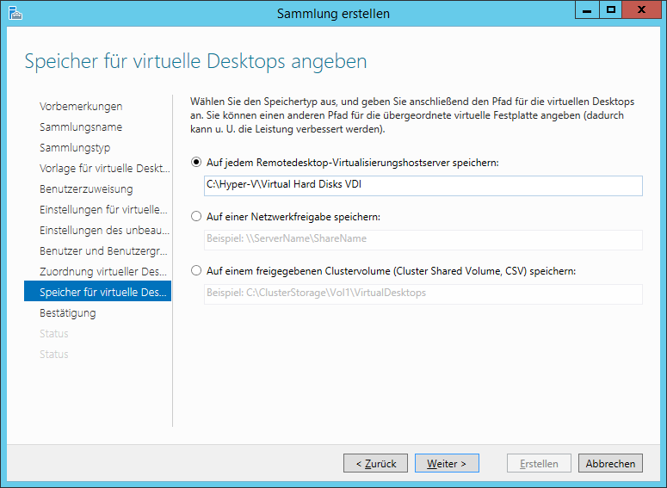Click the greyed-out Erstellen button
667x488 pixels.
click(539, 463)
